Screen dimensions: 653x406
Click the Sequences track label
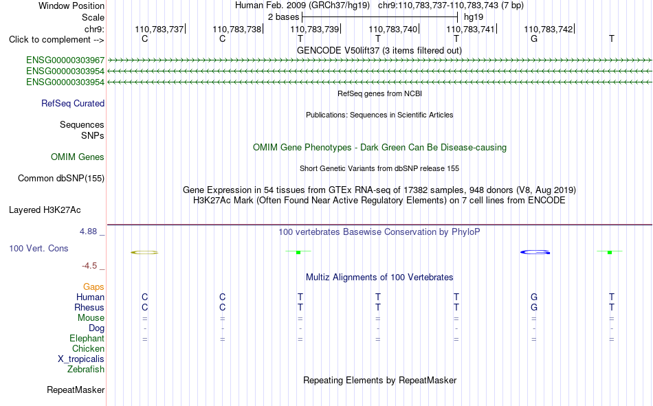coord(82,124)
